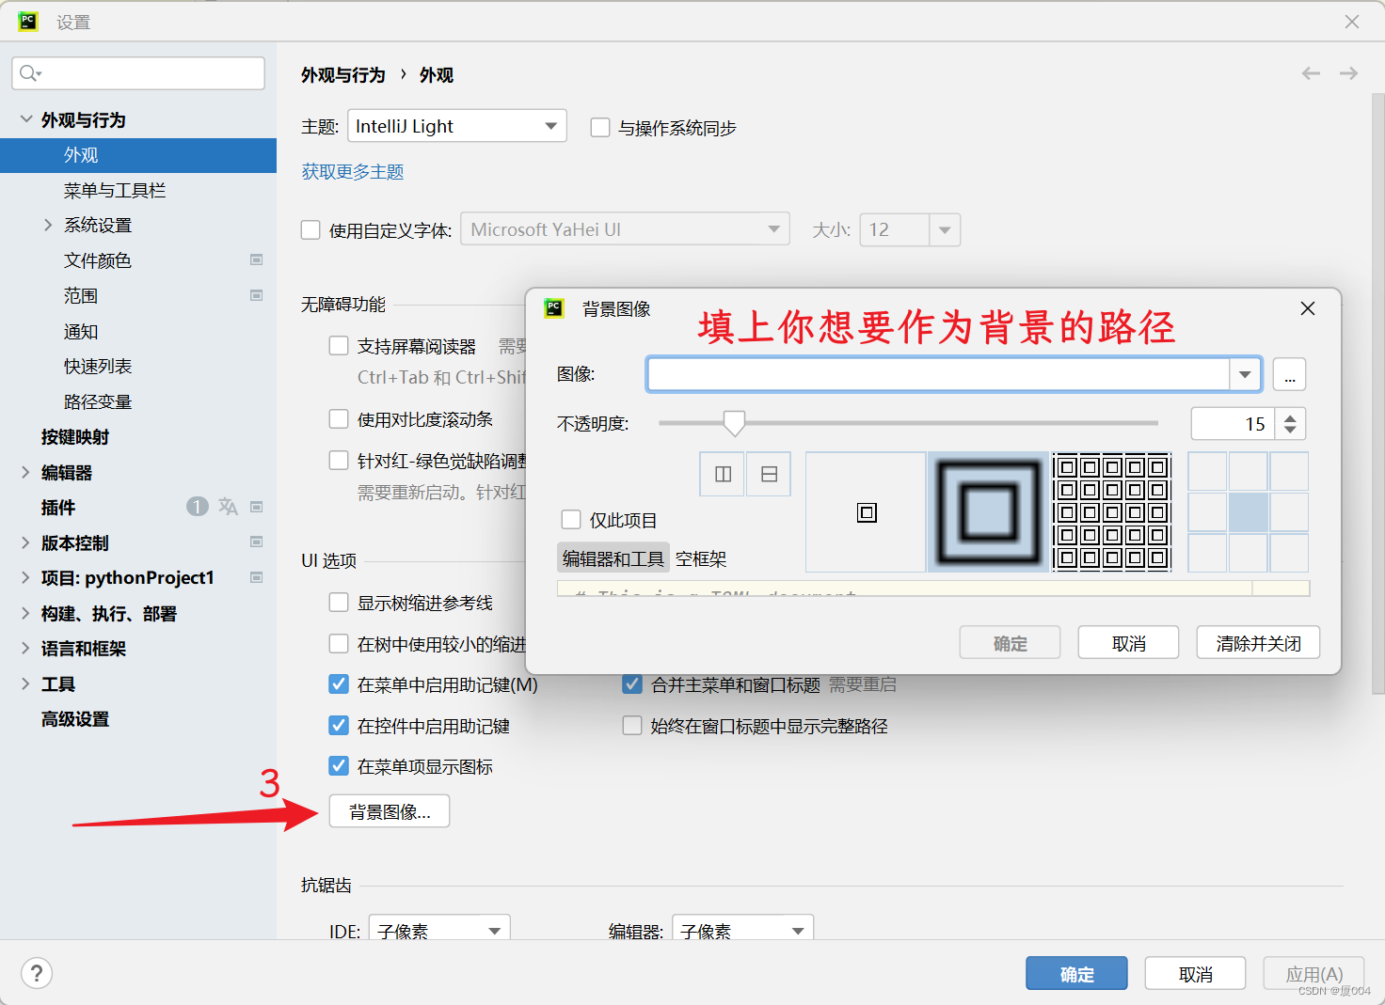The height and width of the screenshot is (1005, 1385).
Task: Open the image path history dropdown arrow
Action: coord(1245,374)
